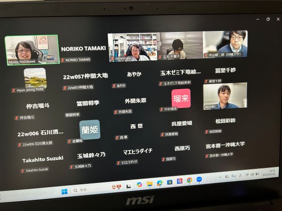Click muted mic icon beside small 玉城鈴々乃 label

[71, 167]
